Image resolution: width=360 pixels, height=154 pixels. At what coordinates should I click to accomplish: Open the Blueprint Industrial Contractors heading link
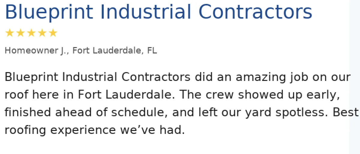coord(158,13)
